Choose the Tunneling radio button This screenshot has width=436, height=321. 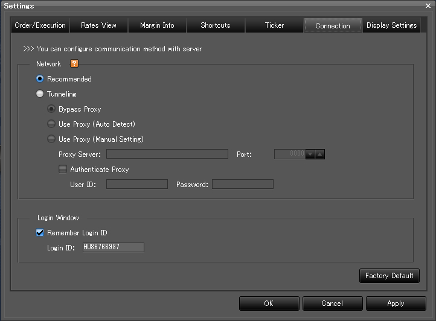coord(40,94)
